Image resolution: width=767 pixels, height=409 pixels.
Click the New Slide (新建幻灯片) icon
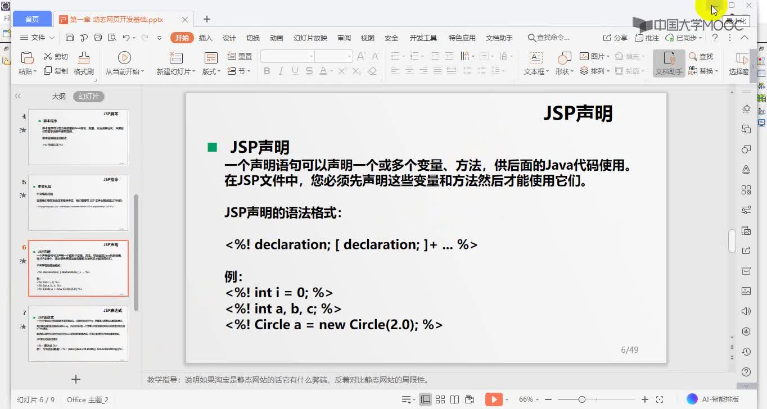176,58
